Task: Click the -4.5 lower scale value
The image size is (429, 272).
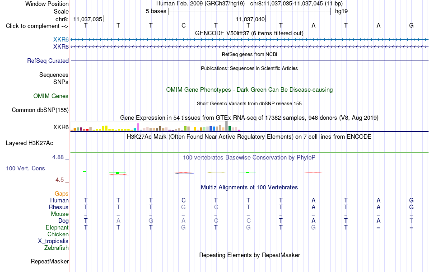Action: (x=59, y=179)
